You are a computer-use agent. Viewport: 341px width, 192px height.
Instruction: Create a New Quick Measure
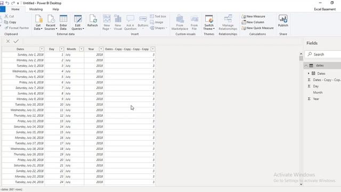257,28
